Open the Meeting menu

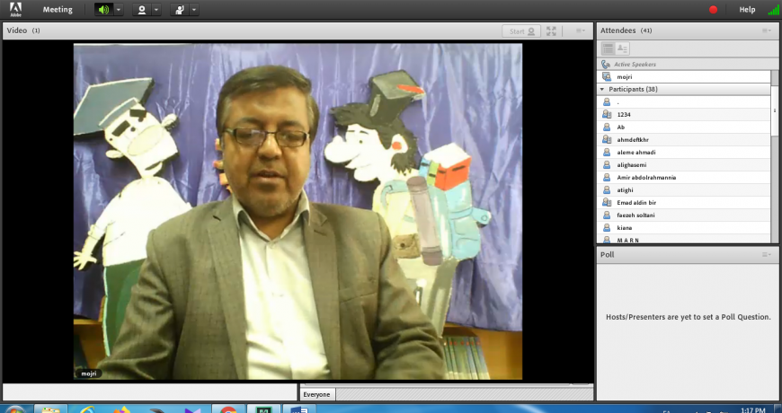click(58, 10)
